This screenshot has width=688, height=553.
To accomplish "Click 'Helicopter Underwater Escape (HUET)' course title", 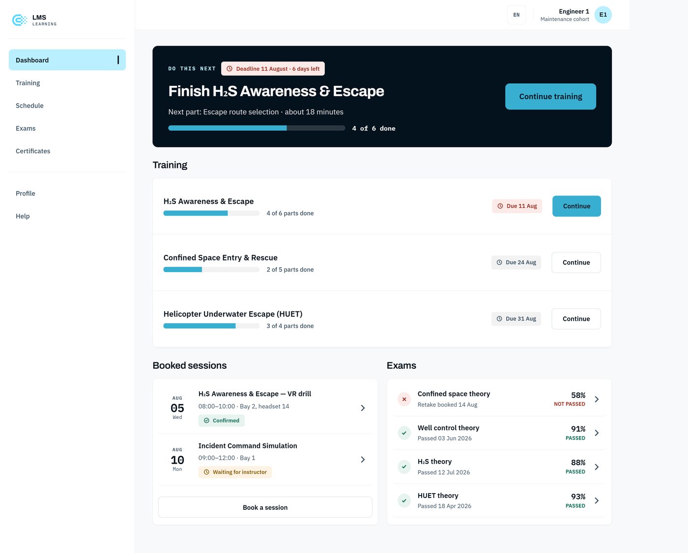I will pos(233,314).
